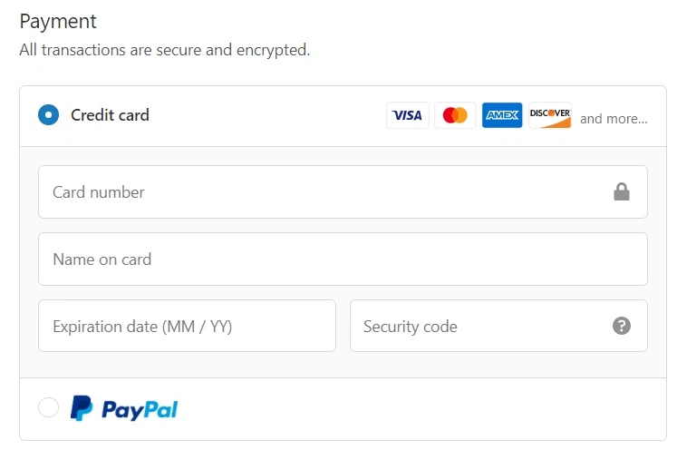
Task: Click the Mastercard logo icon
Action: (x=455, y=115)
